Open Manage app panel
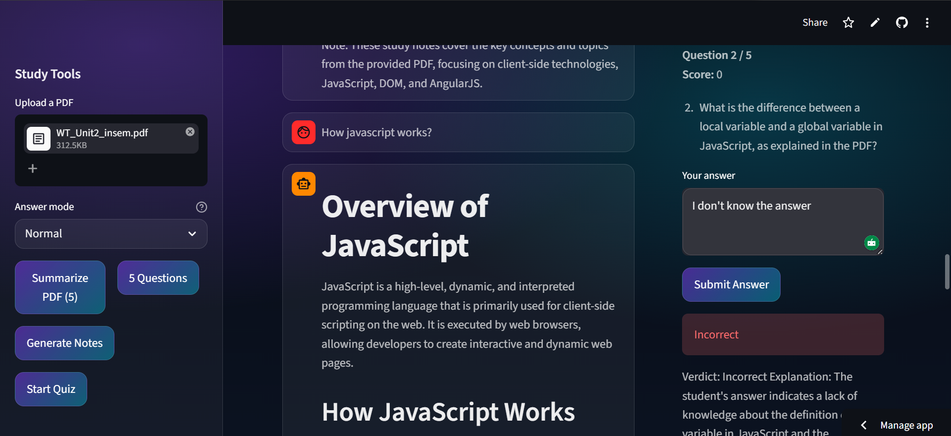Screen dimensions: 951x436 (x=906, y=425)
